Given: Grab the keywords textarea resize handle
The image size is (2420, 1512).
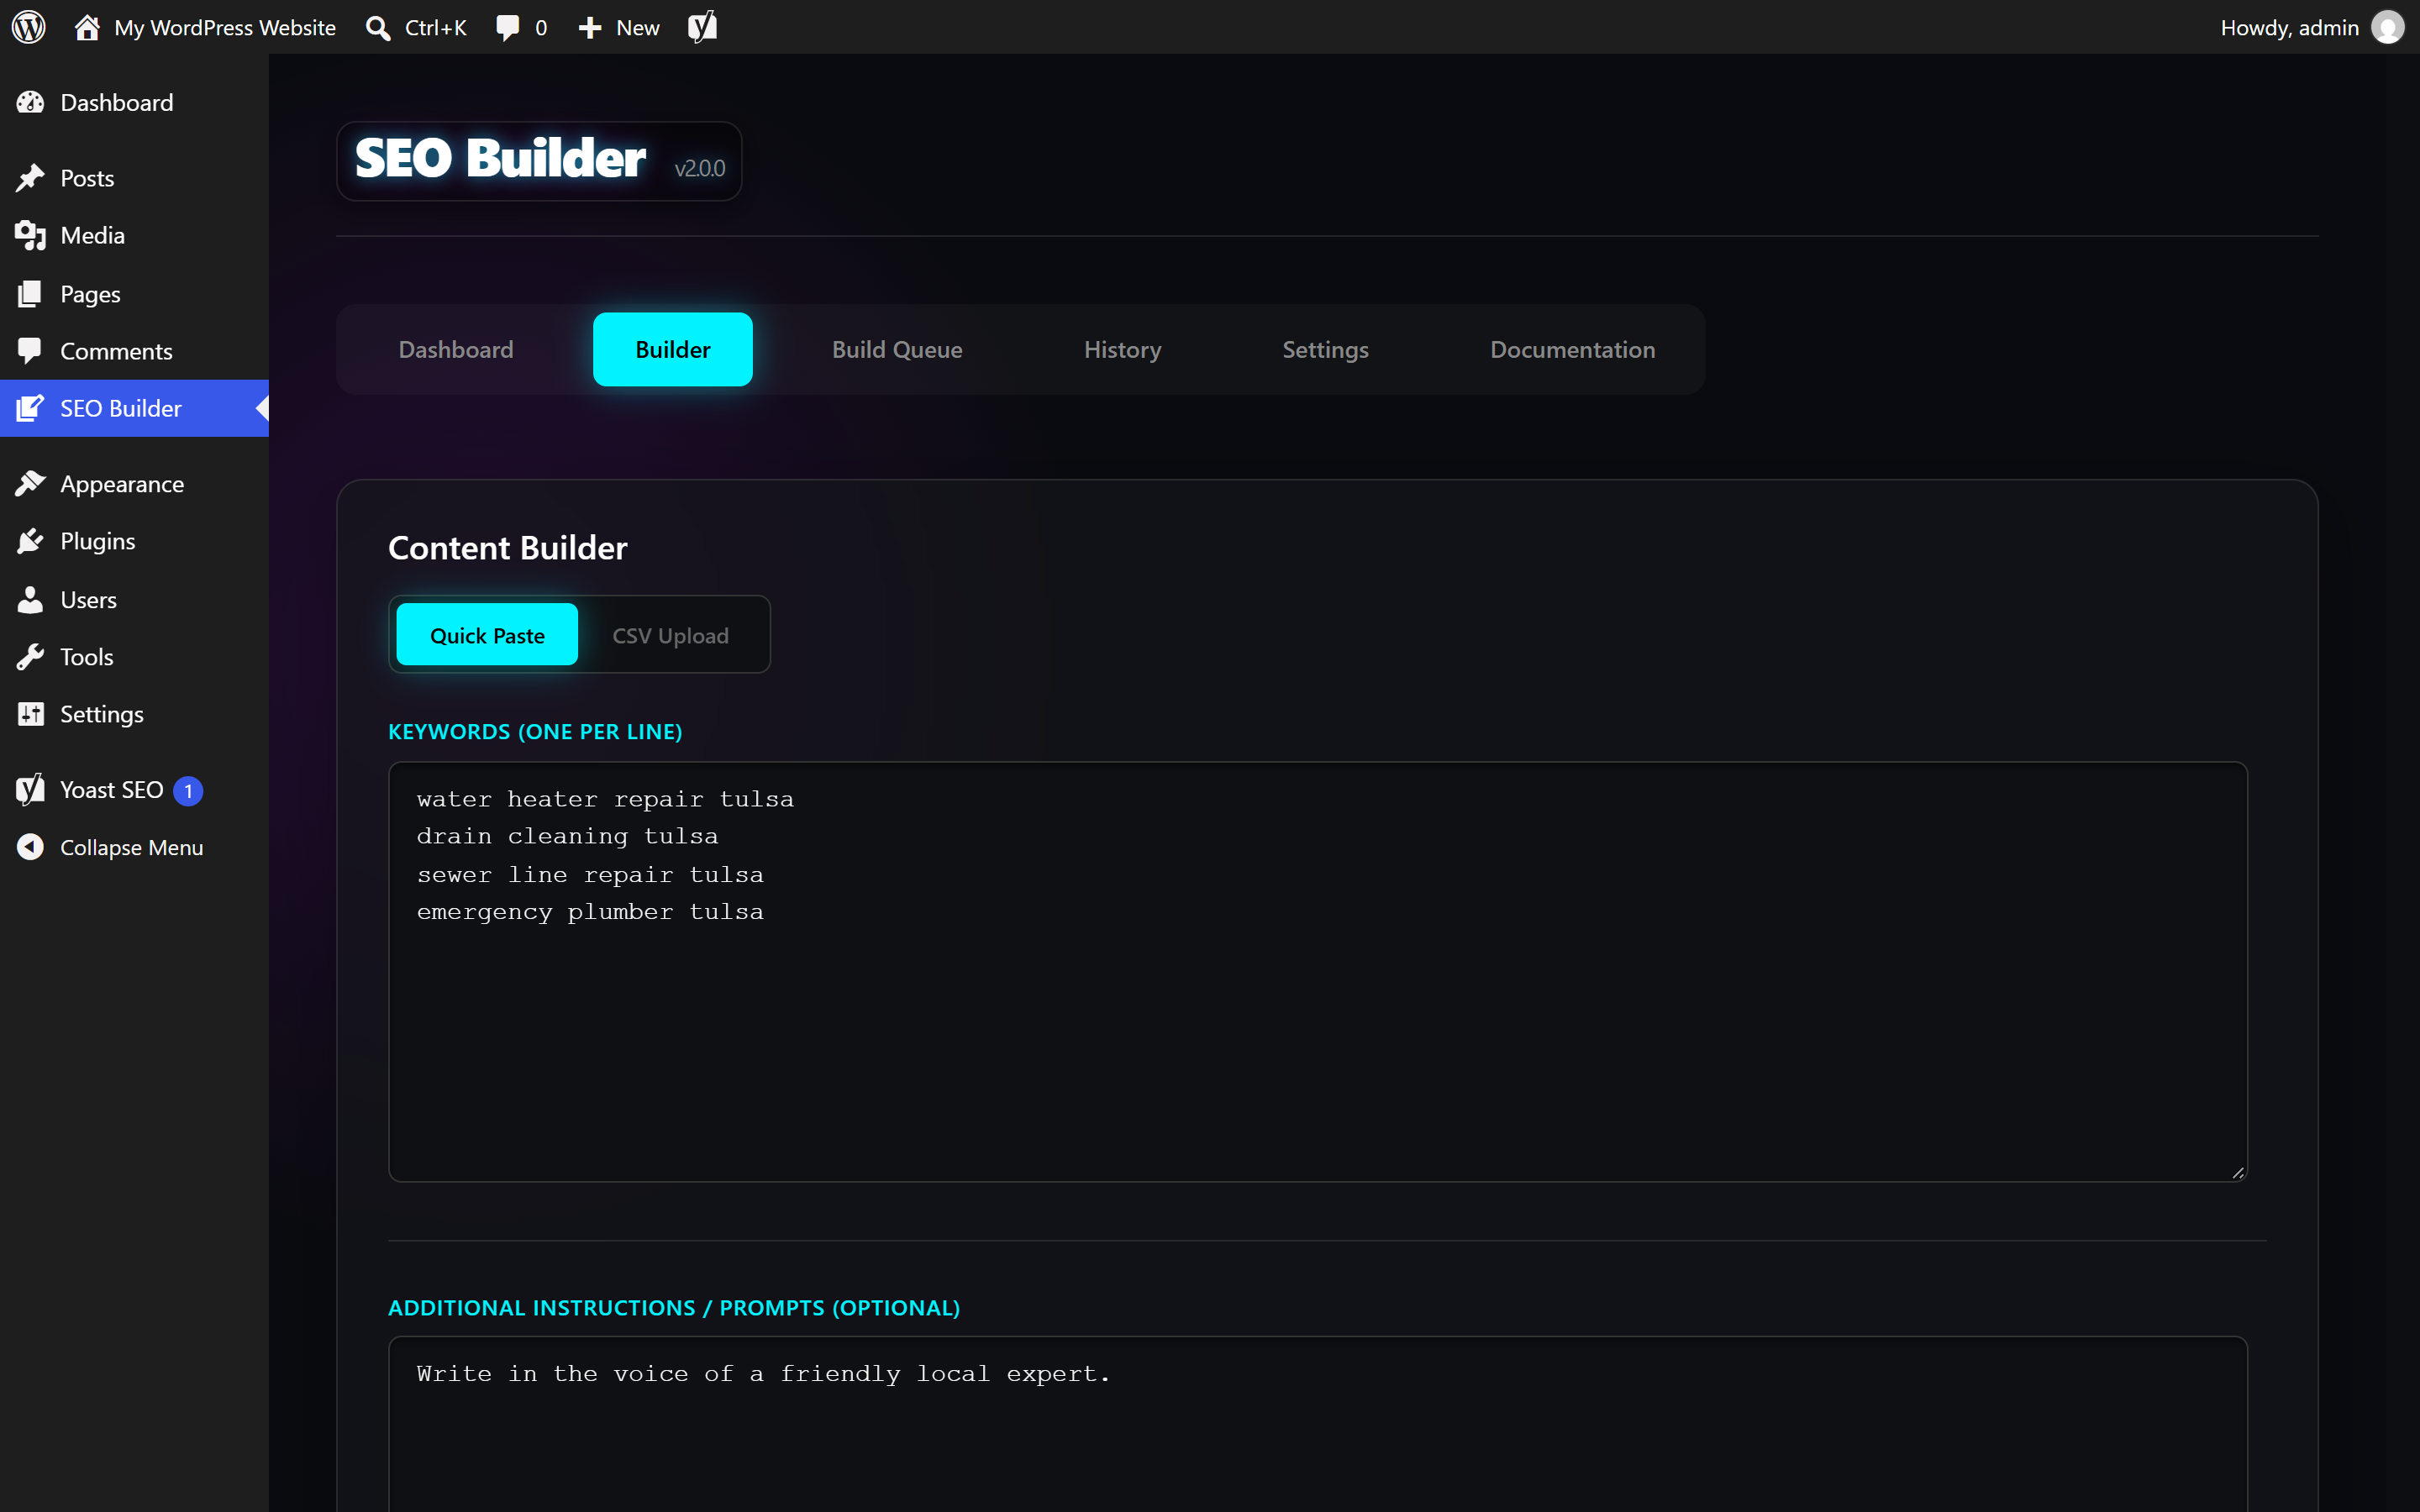Looking at the screenshot, I should 2237,1172.
